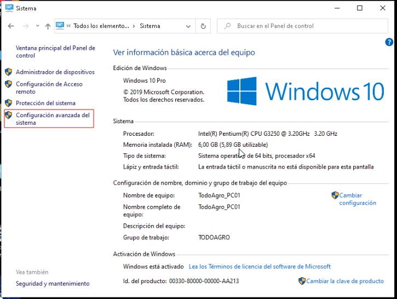
Task: Open Help with the blue question icon
Action: click(389, 42)
